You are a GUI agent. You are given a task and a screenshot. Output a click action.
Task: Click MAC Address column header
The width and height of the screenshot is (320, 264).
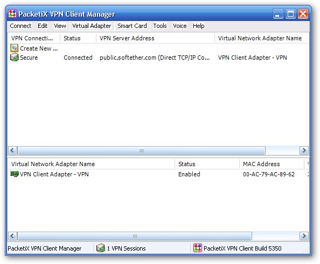click(x=272, y=164)
